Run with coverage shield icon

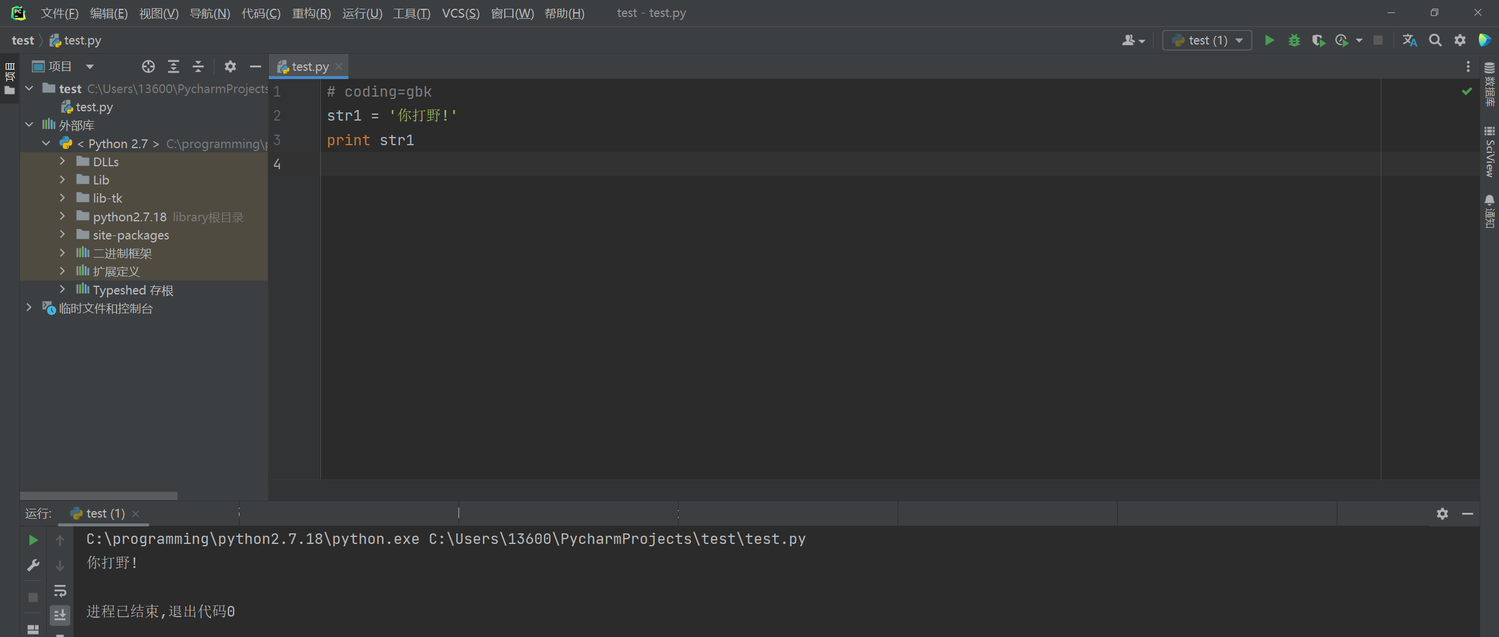click(1318, 40)
